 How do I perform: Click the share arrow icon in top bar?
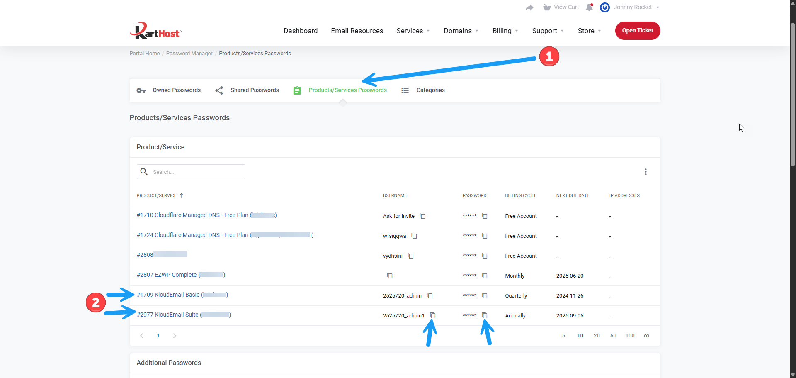click(x=529, y=7)
